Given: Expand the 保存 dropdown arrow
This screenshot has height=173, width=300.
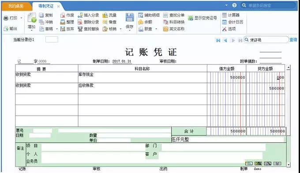Looking at the screenshot, I should coord(130,30).
